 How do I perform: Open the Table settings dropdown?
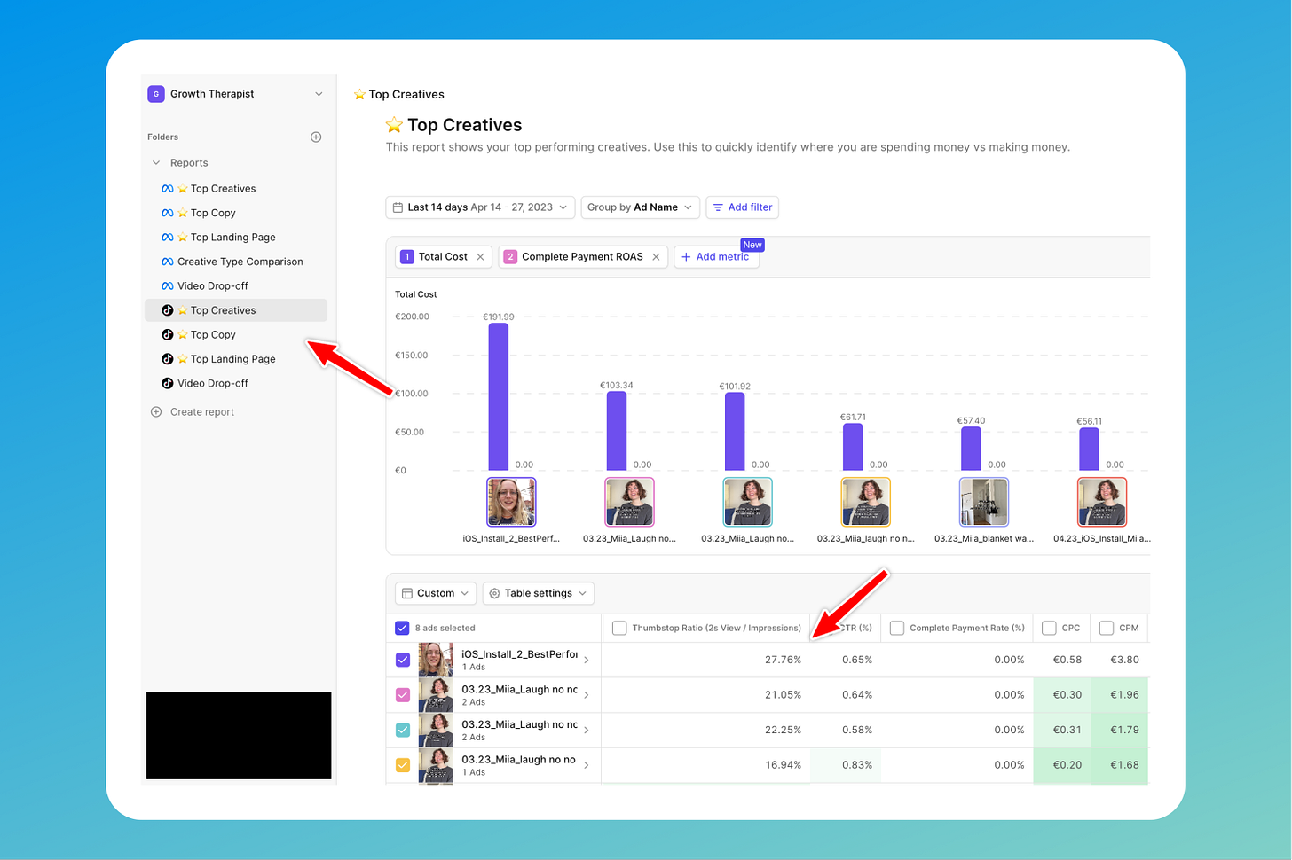539,593
